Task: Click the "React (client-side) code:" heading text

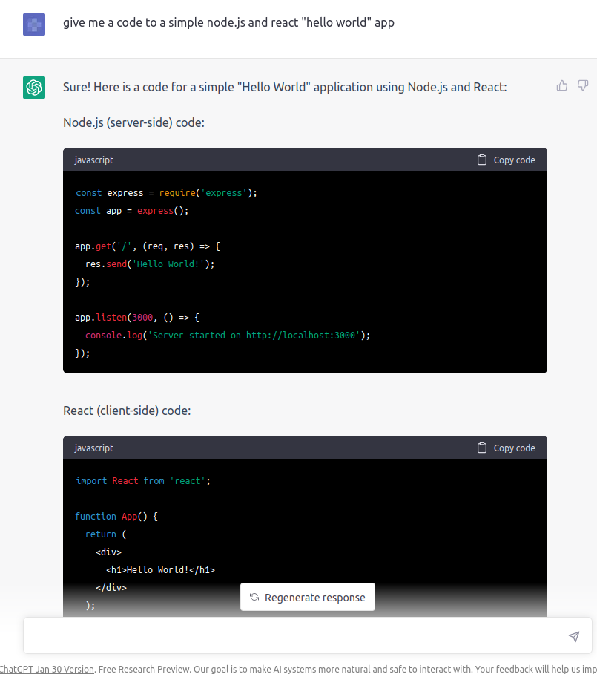Action: coord(127,411)
